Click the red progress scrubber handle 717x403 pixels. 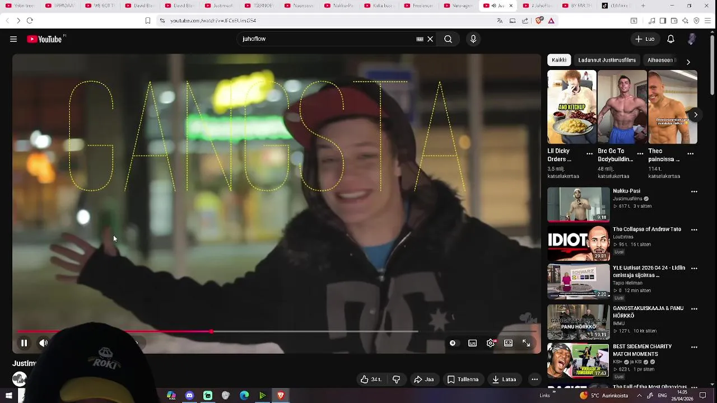point(211,331)
